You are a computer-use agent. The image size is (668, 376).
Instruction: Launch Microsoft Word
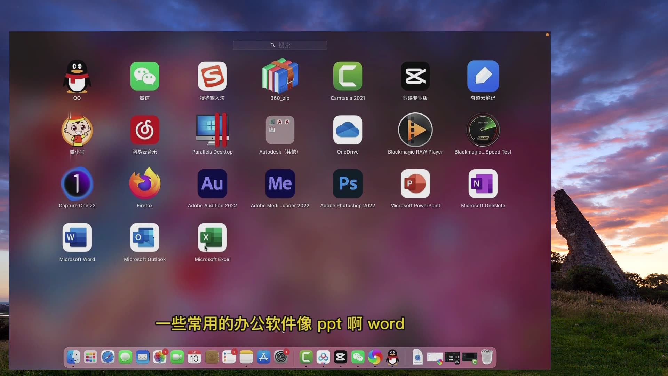pyautogui.click(x=77, y=237)
